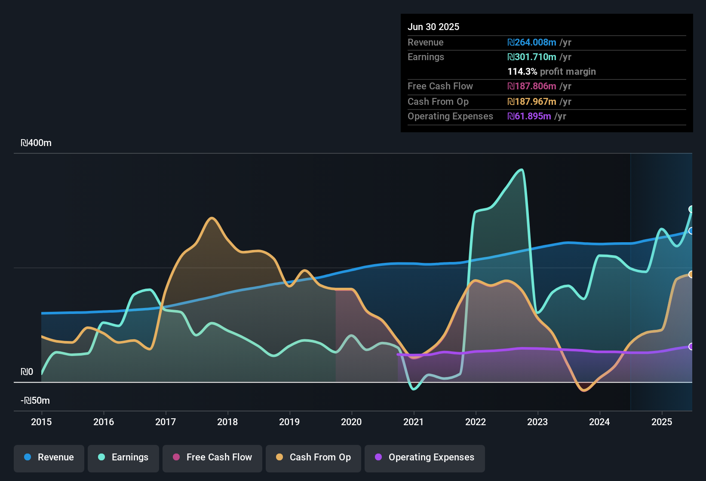Image resolution: width=706 pixels, height=481 pixels.
Task: Click the 114.3% profit margin text
Action: coord(552,72)
